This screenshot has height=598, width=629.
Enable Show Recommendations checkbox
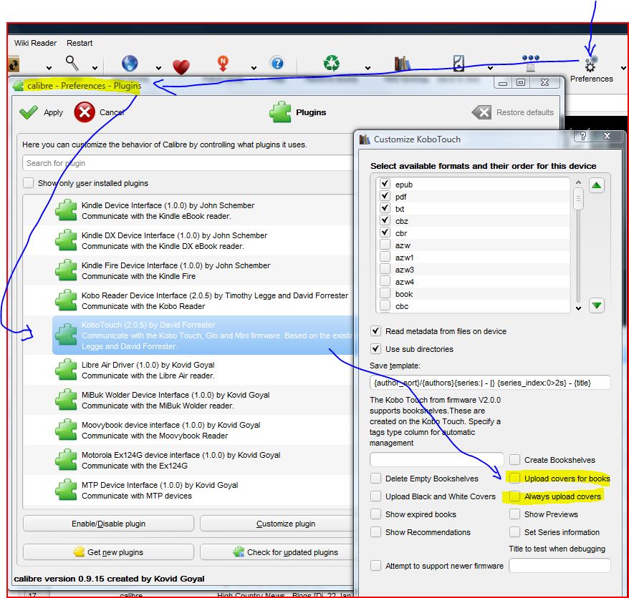(375, 532)
